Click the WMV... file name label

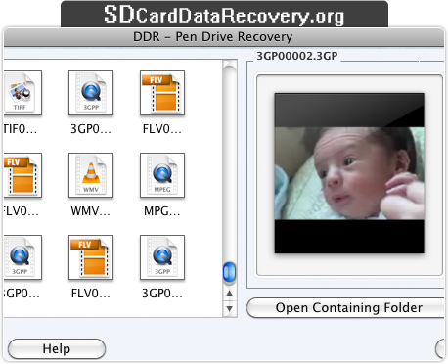coord(91,211)
